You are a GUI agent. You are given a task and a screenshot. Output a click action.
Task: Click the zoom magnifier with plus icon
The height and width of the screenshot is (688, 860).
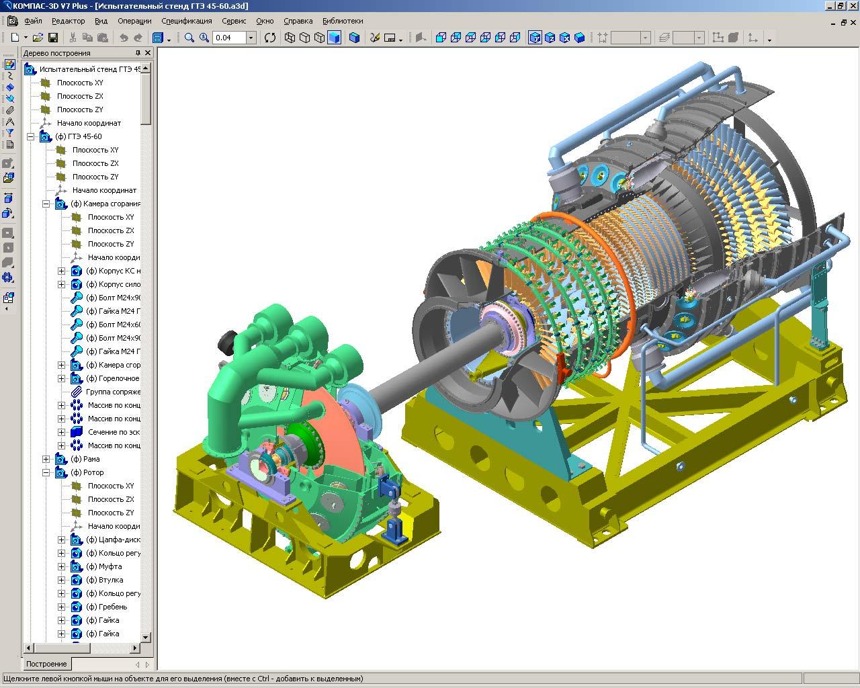(x=204, y=38)
